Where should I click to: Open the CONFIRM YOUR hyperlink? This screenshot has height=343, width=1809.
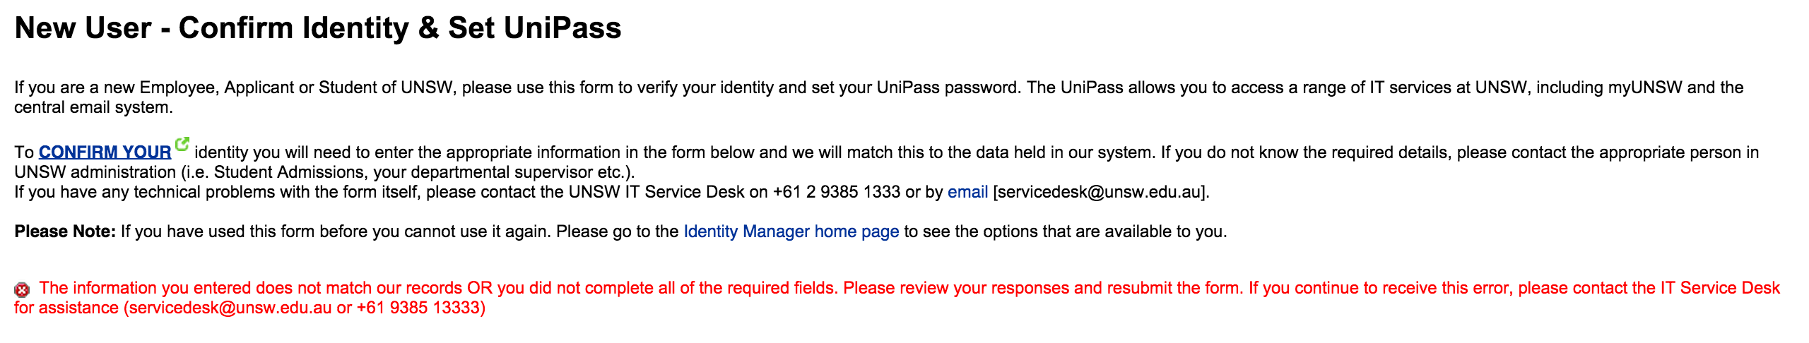pyautogui.click(x=105, y=152)
